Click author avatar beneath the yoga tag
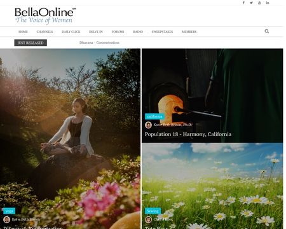 (x=7, y=219)
